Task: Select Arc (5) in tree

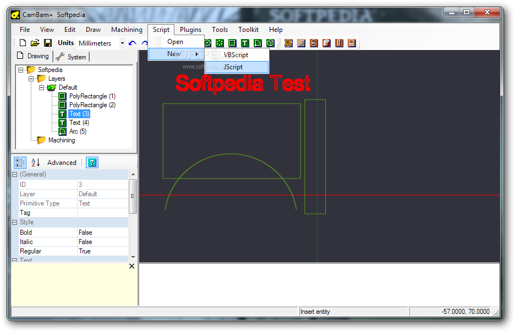Action: coord(78,131)
